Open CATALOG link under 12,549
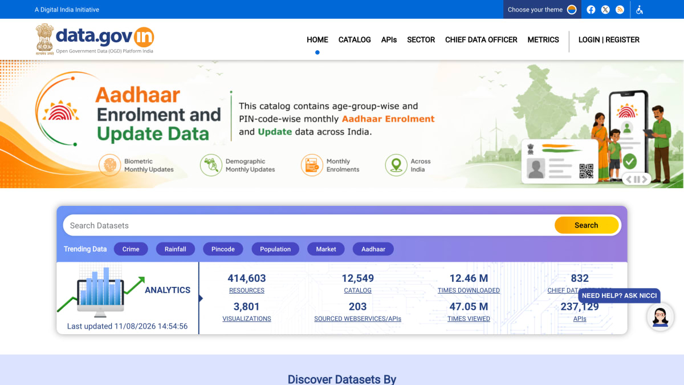 point(357,290)
